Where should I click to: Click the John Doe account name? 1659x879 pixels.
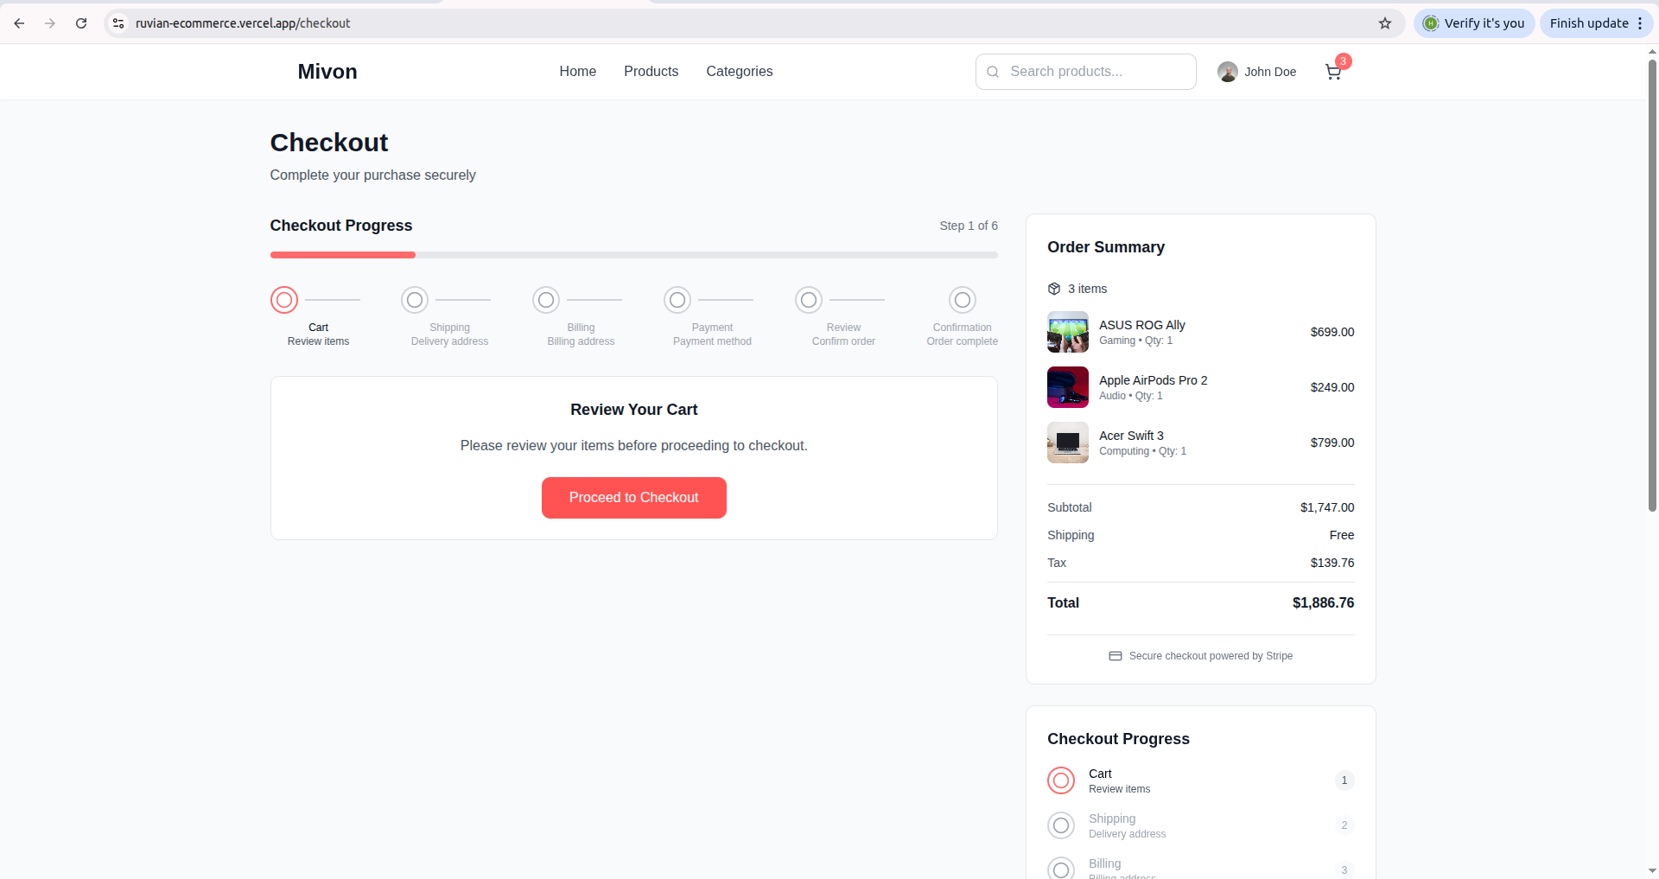pyautogui.click(x=1270, y=72)
